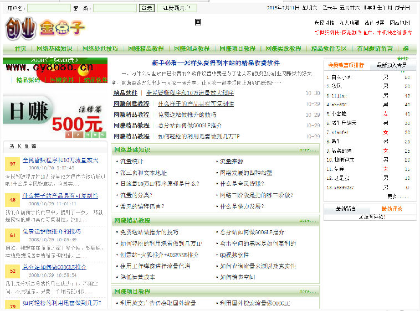Open the 网络发展的四种类型 article link
The width and height of the screenshot is (420, 311).
246,173
